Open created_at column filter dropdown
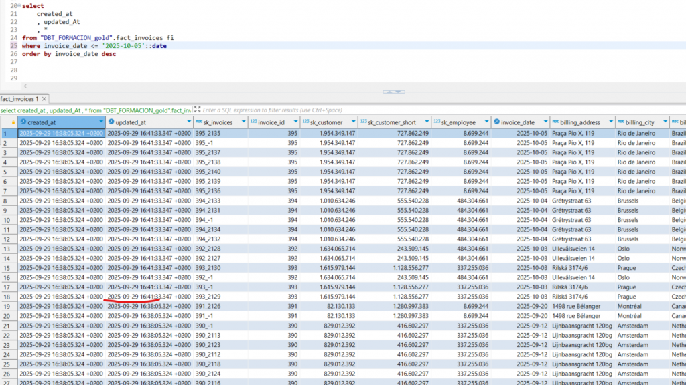The image size is (686, 385). (101, 122)
